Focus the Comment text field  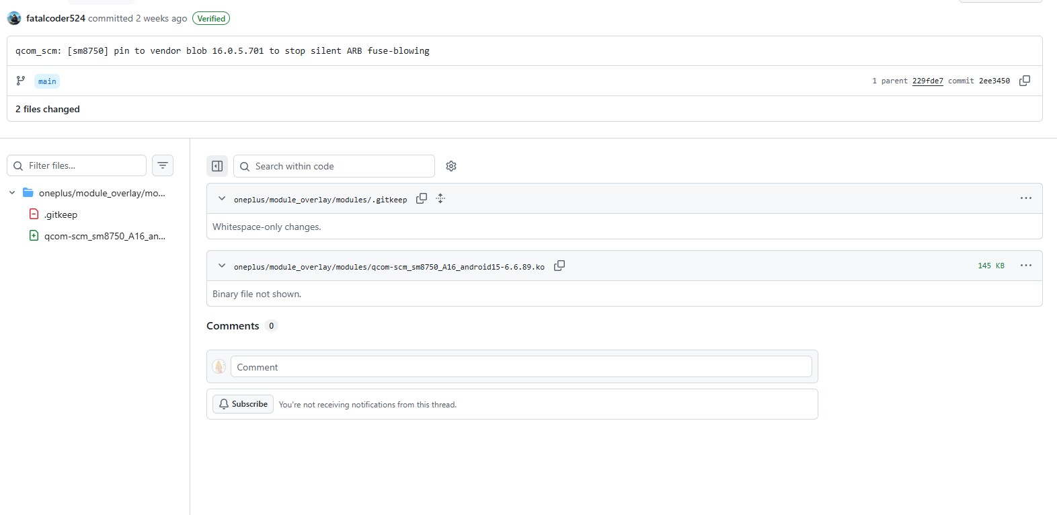(521, 367)
